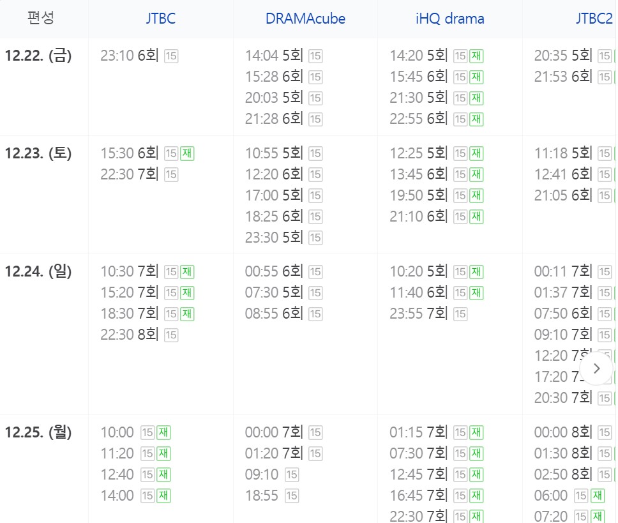Select the 15 badge next to 10:55 on DRAMAcube
The width and height of the screenshot is (618, 523).
tap(315, 153)
